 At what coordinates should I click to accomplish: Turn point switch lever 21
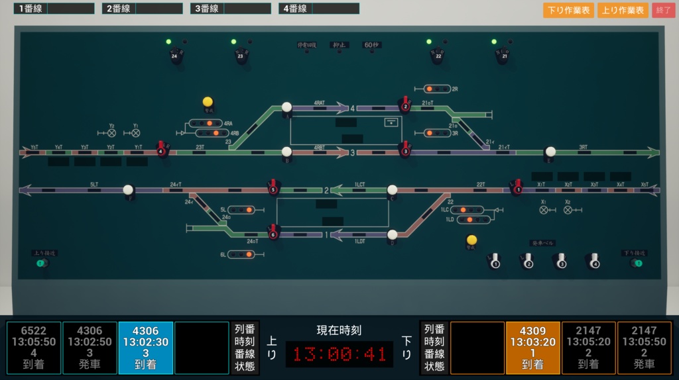point(503,56)
